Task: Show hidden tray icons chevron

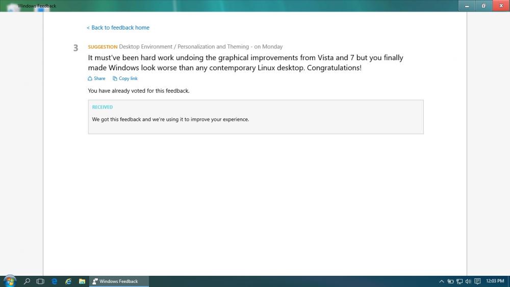Action: [441, 281]
